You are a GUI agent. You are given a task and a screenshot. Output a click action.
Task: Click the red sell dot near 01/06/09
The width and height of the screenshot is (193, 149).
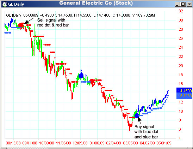pyautogui.click(x=92, y=81)
